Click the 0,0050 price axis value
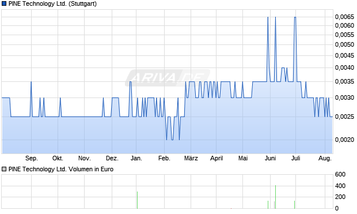This screenshot has height=214, width=357. [x=344, y=44]
